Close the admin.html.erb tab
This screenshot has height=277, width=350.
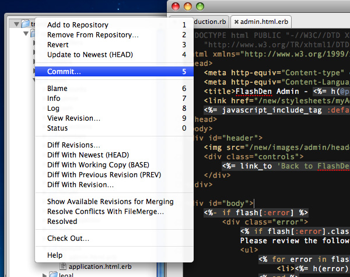[x=237, y=22]
